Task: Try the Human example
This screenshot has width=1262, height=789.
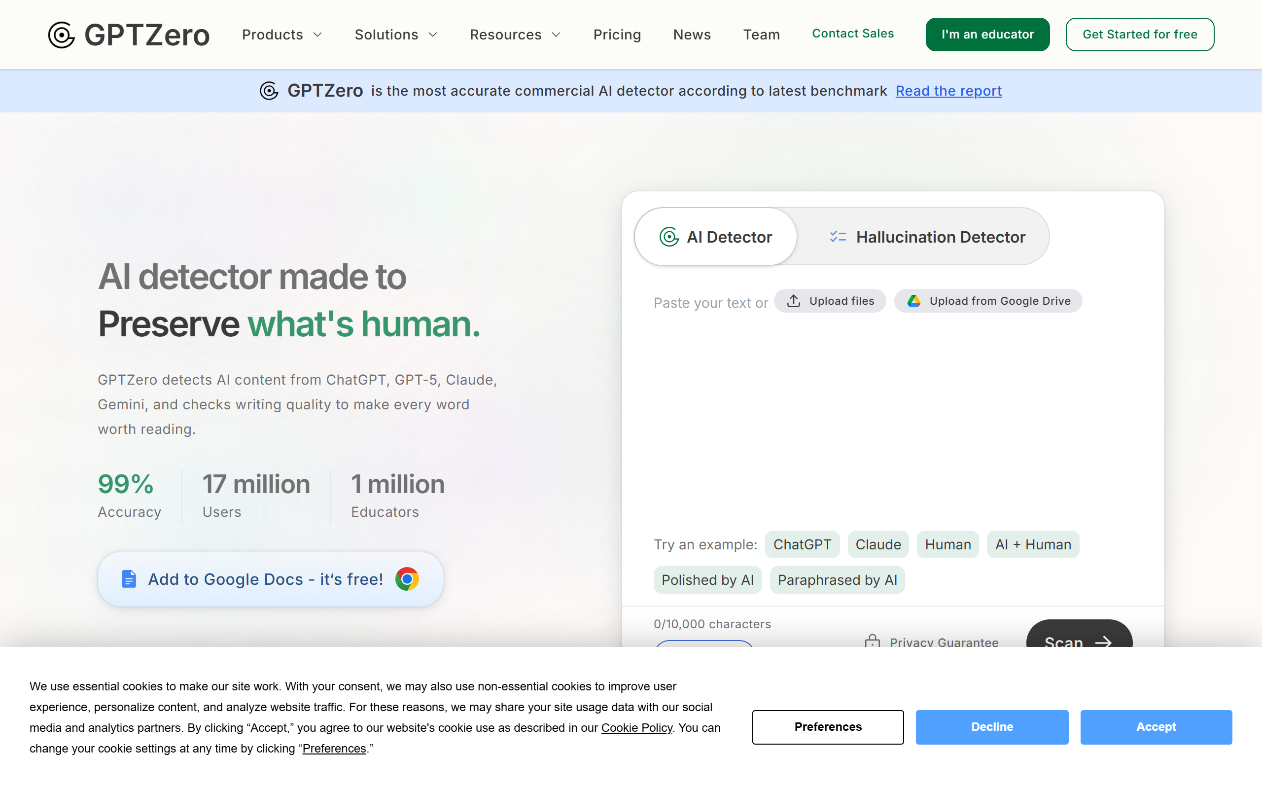Action: pyautogui.click(x=947, y=544)
